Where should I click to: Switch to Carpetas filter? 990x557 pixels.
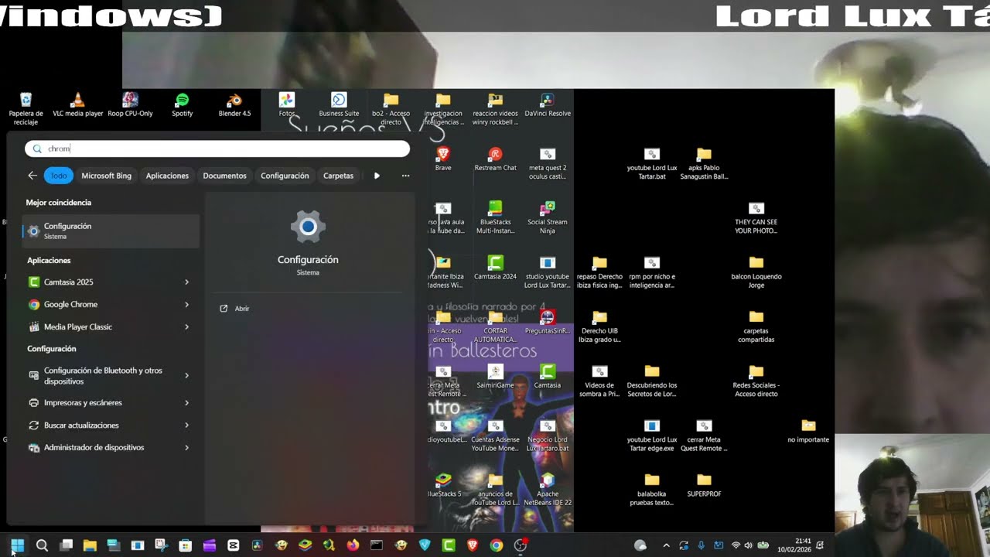[338, 176]
